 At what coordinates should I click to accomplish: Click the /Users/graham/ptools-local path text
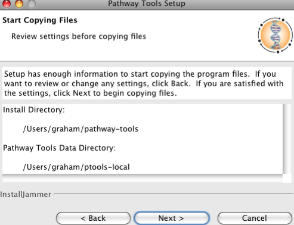(x=76, y=167)
